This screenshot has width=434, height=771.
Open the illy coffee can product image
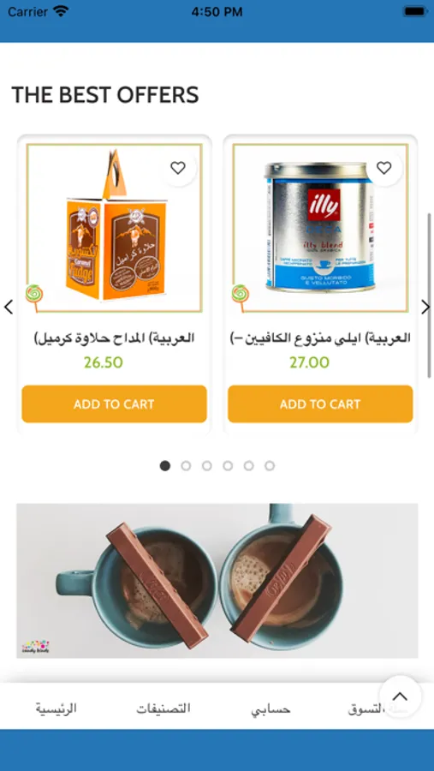click(320, 228)
